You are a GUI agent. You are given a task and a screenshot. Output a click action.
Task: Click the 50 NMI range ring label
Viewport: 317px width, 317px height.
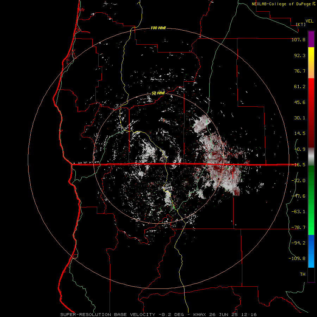(x=158, y=93)
